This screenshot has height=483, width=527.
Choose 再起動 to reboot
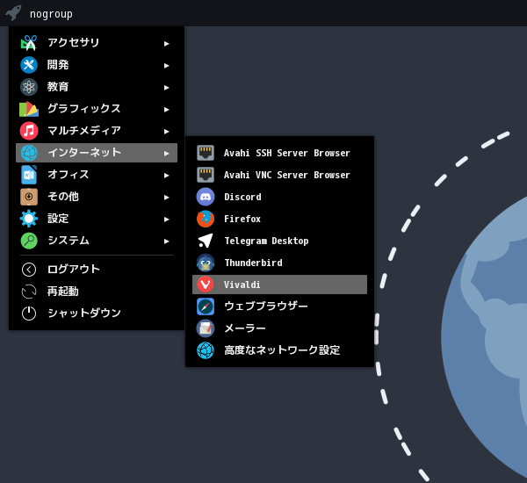pos(97,292)
